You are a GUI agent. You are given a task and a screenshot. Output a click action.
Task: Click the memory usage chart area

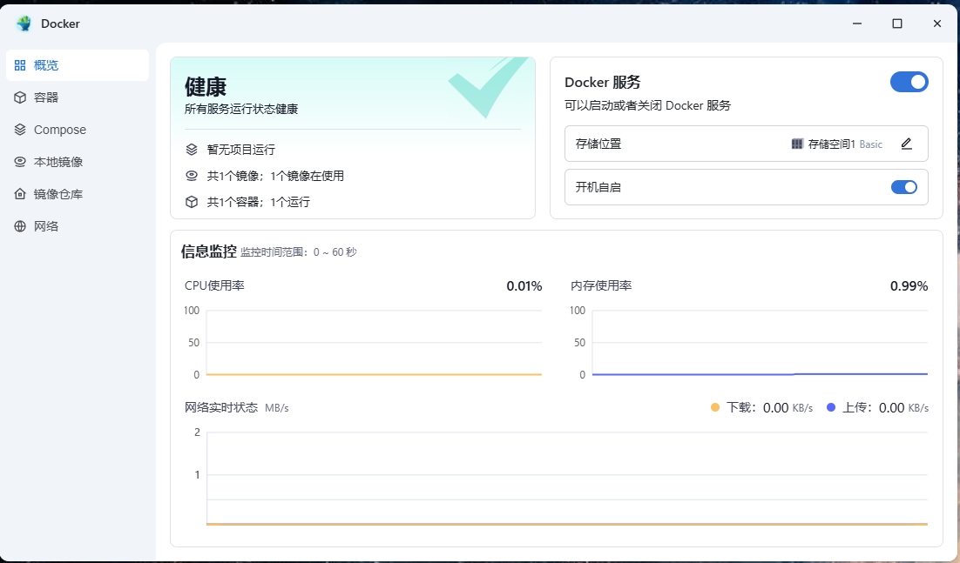point(760,342)
